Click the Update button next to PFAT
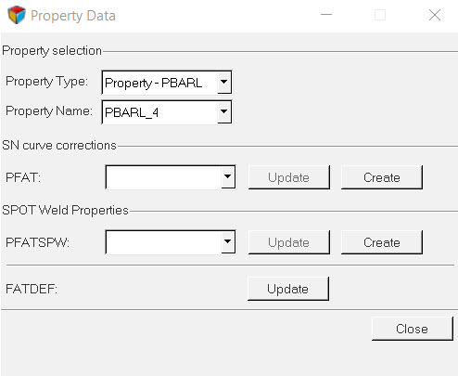Screen dimensions: 458x376 [288, 177]
